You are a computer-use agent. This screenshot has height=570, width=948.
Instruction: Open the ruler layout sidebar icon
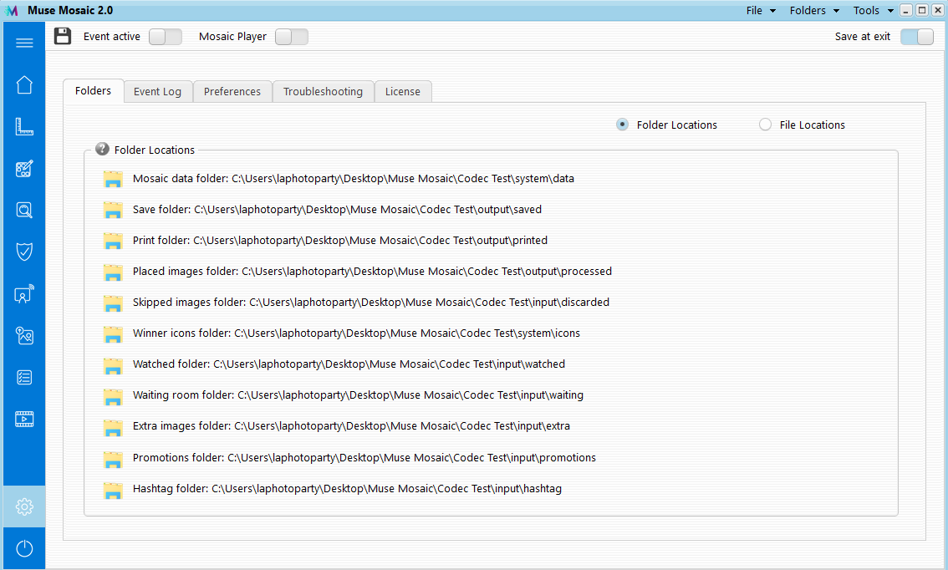pyautogui.click(x=24, y=126)
